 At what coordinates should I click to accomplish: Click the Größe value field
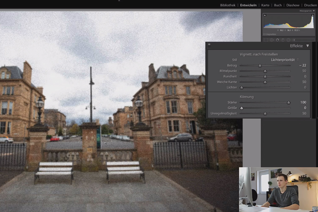tap(305, 108)
